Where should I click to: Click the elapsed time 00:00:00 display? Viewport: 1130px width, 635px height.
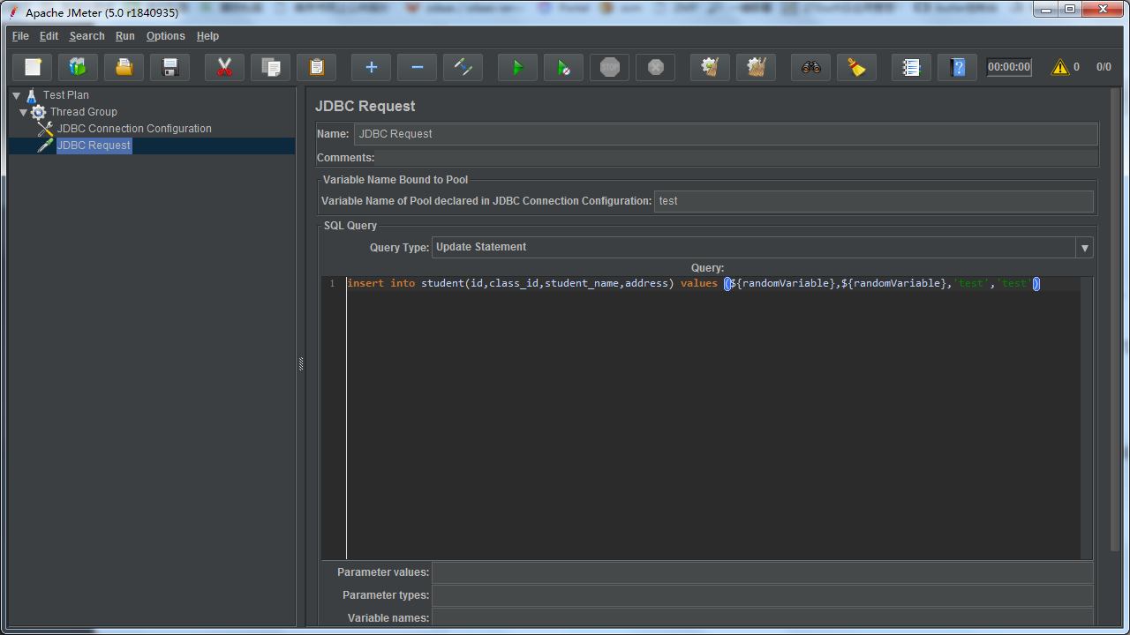pos(1009,67)
